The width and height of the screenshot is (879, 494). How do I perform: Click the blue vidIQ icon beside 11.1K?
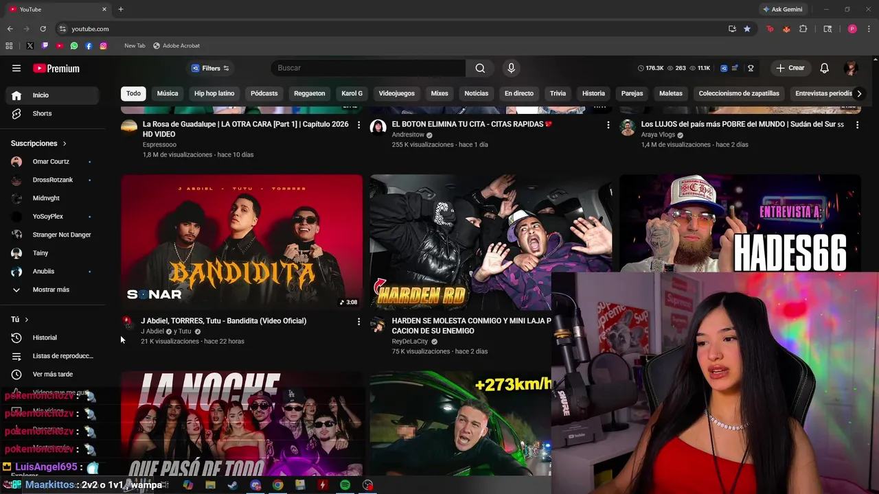pos(724,68)
